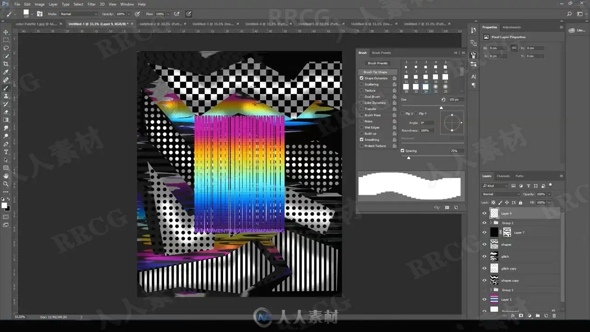Show the Group 1 layer
Viewport: 590px width, 332px height.
click(484, 290)
